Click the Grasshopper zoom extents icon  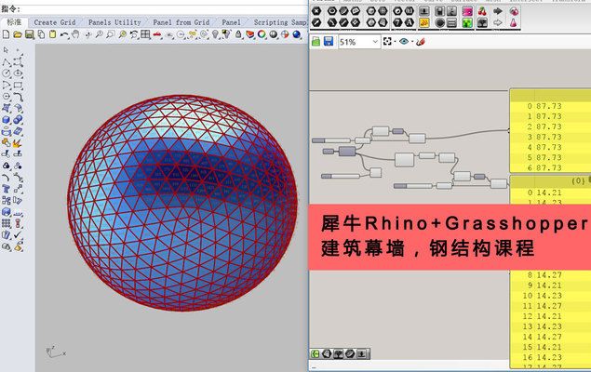pyautogui.click(x=388, y=43)
